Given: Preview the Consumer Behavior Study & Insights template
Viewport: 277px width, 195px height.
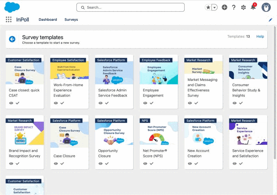Looking at the screenshot, I should (235, 103).
